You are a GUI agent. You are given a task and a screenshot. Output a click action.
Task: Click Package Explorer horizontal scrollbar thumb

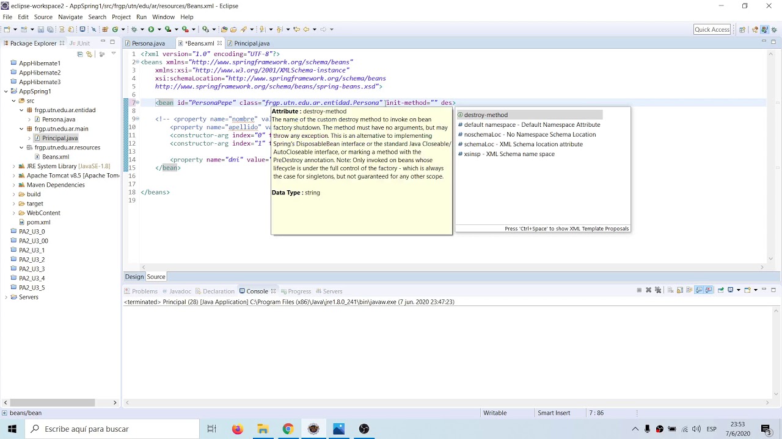click(53, 402)
